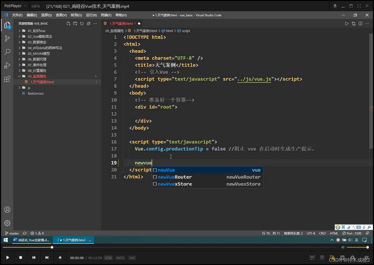Click New File icon in explorer header
Viewport: 374px width, 265px height.
(68, 24)
